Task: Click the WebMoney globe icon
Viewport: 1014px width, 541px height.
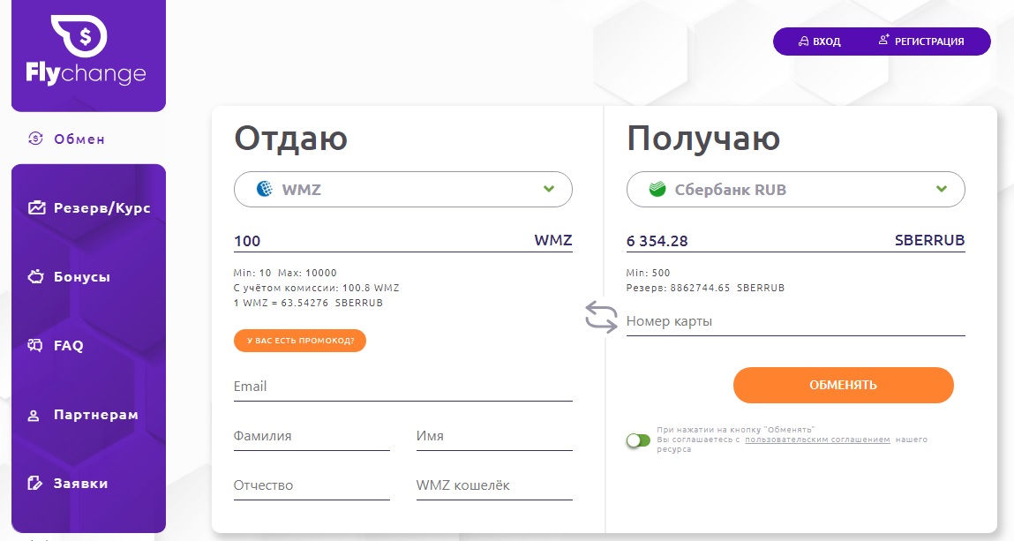Action: 264,189
